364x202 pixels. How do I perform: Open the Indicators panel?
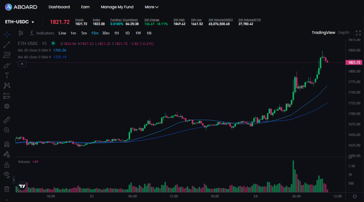pos(42,33)
